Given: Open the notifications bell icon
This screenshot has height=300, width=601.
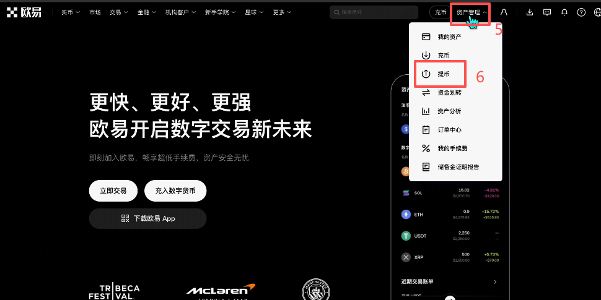Looking at the screenshot, I should pos(564,12).
